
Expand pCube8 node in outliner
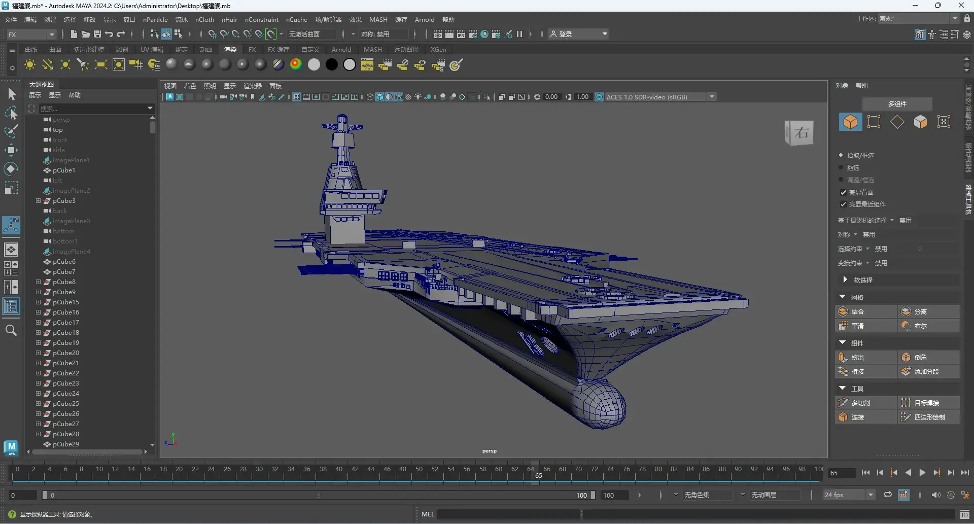(38, 282)
